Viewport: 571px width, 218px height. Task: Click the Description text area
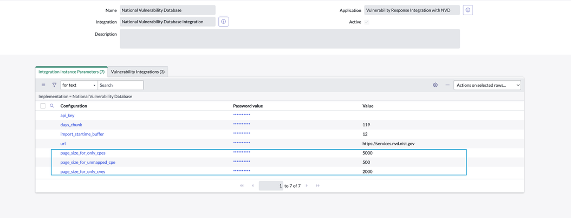tap(290, 39)
